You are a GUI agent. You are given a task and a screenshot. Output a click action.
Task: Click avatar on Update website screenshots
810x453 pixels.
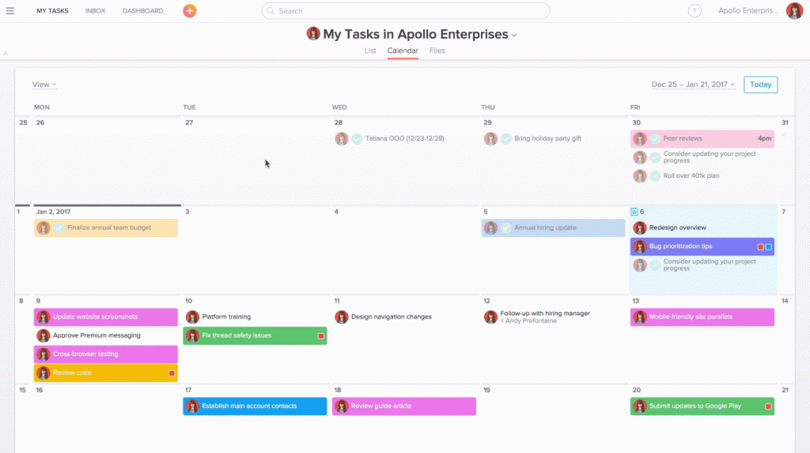coord(44,317)
